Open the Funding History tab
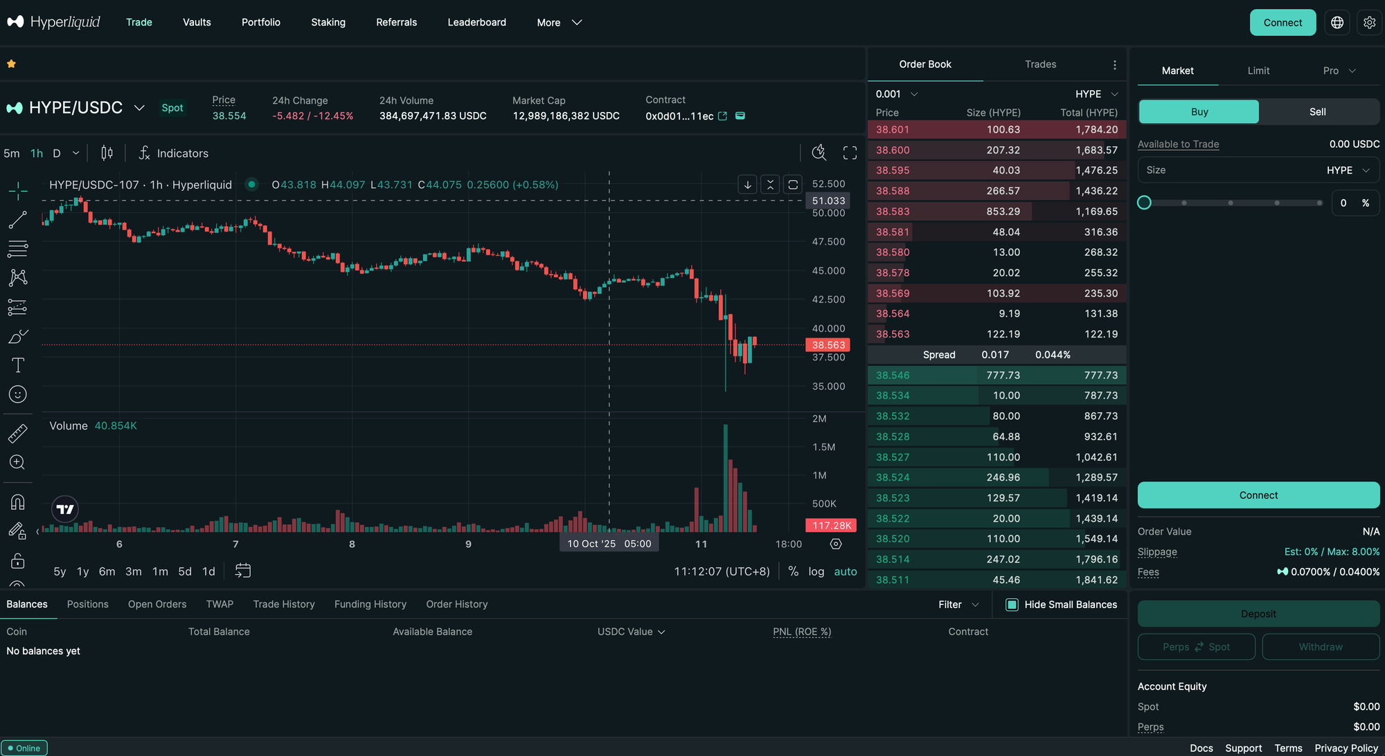The image size is (1385, 756). click(x=370, y=605)
